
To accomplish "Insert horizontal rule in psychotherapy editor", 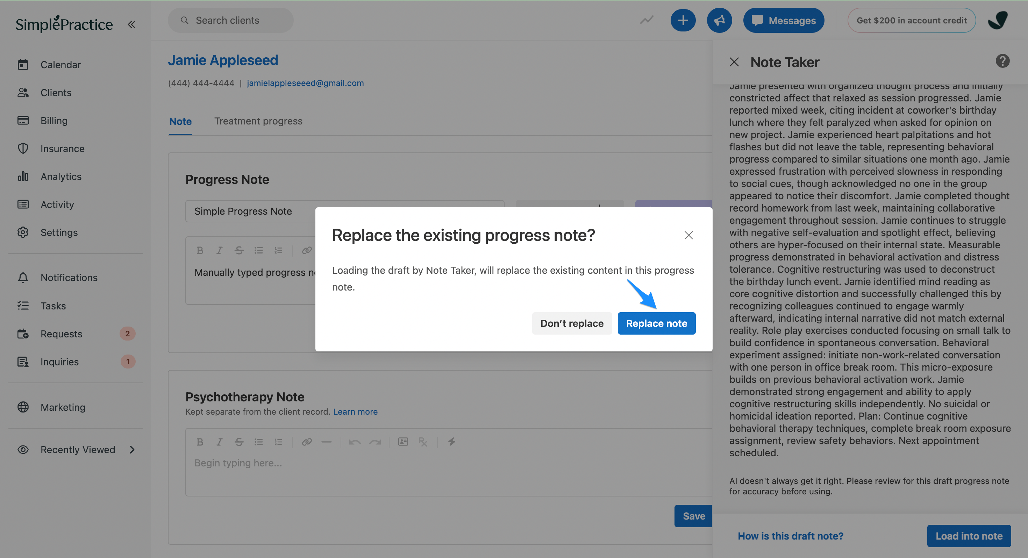I will [327, 442].
